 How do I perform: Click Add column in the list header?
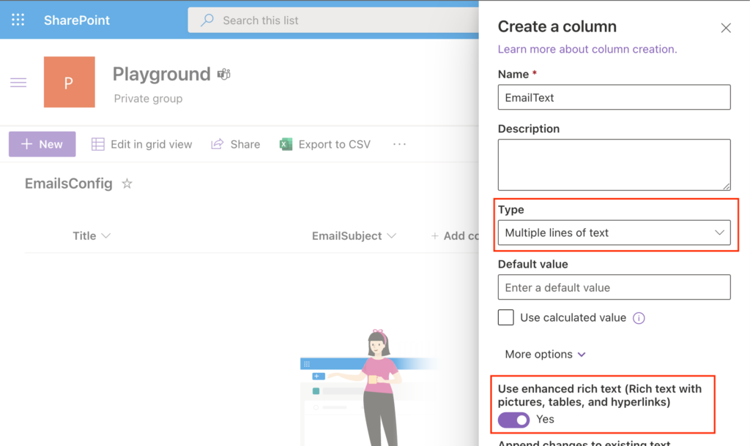455,236
